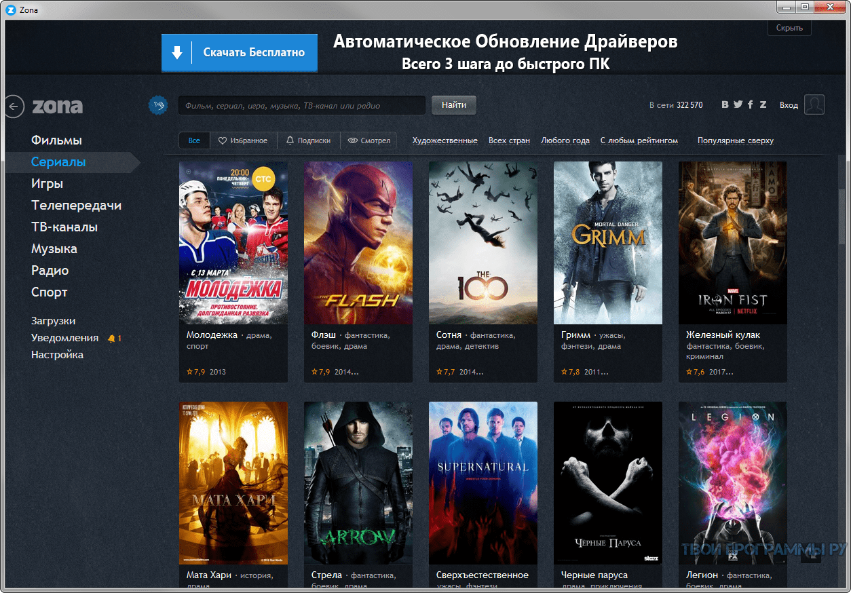Open the Молодежка poster
The height and width of the screenshot is (593, 851).
pyautogui.click(x=233, y=243)
